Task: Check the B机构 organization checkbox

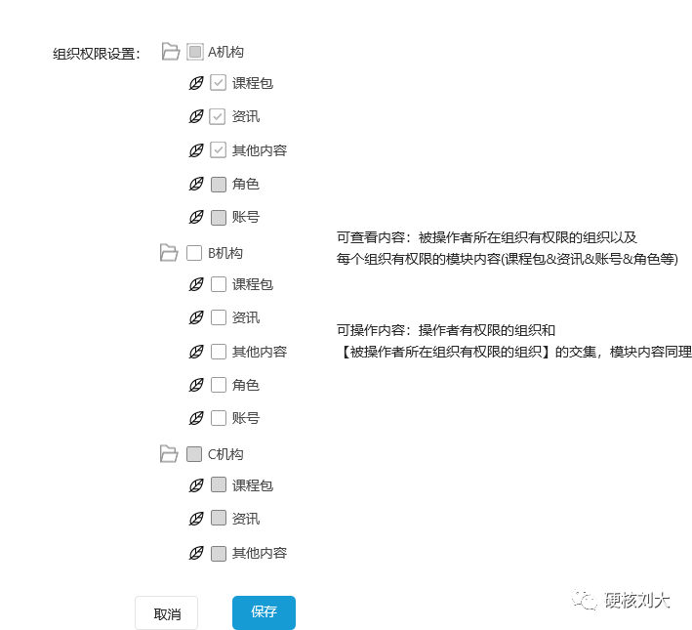Action: (x=194, y=253)
